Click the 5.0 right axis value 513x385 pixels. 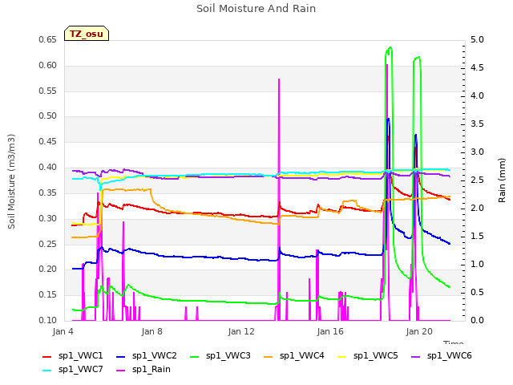tap(477, 39)
